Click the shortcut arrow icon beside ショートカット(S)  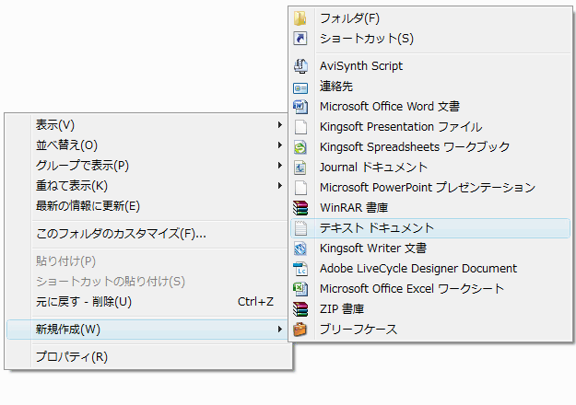click(x=300, y=38)
